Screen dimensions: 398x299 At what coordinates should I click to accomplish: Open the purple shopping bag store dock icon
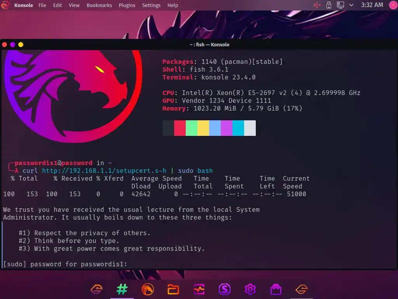276,289
